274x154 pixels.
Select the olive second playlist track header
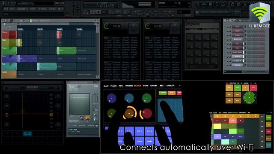coord(9,43)
